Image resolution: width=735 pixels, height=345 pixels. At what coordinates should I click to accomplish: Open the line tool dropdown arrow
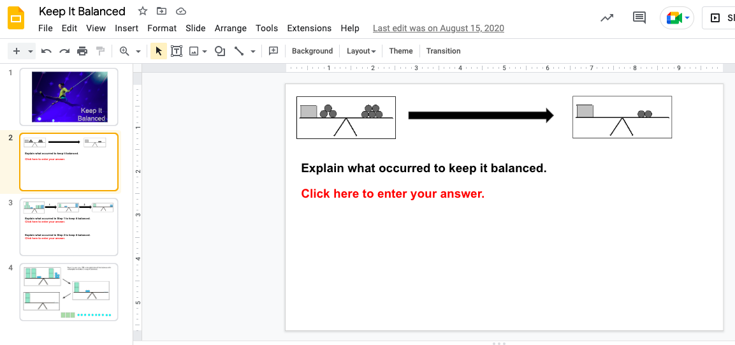click(x=253, y=52)
